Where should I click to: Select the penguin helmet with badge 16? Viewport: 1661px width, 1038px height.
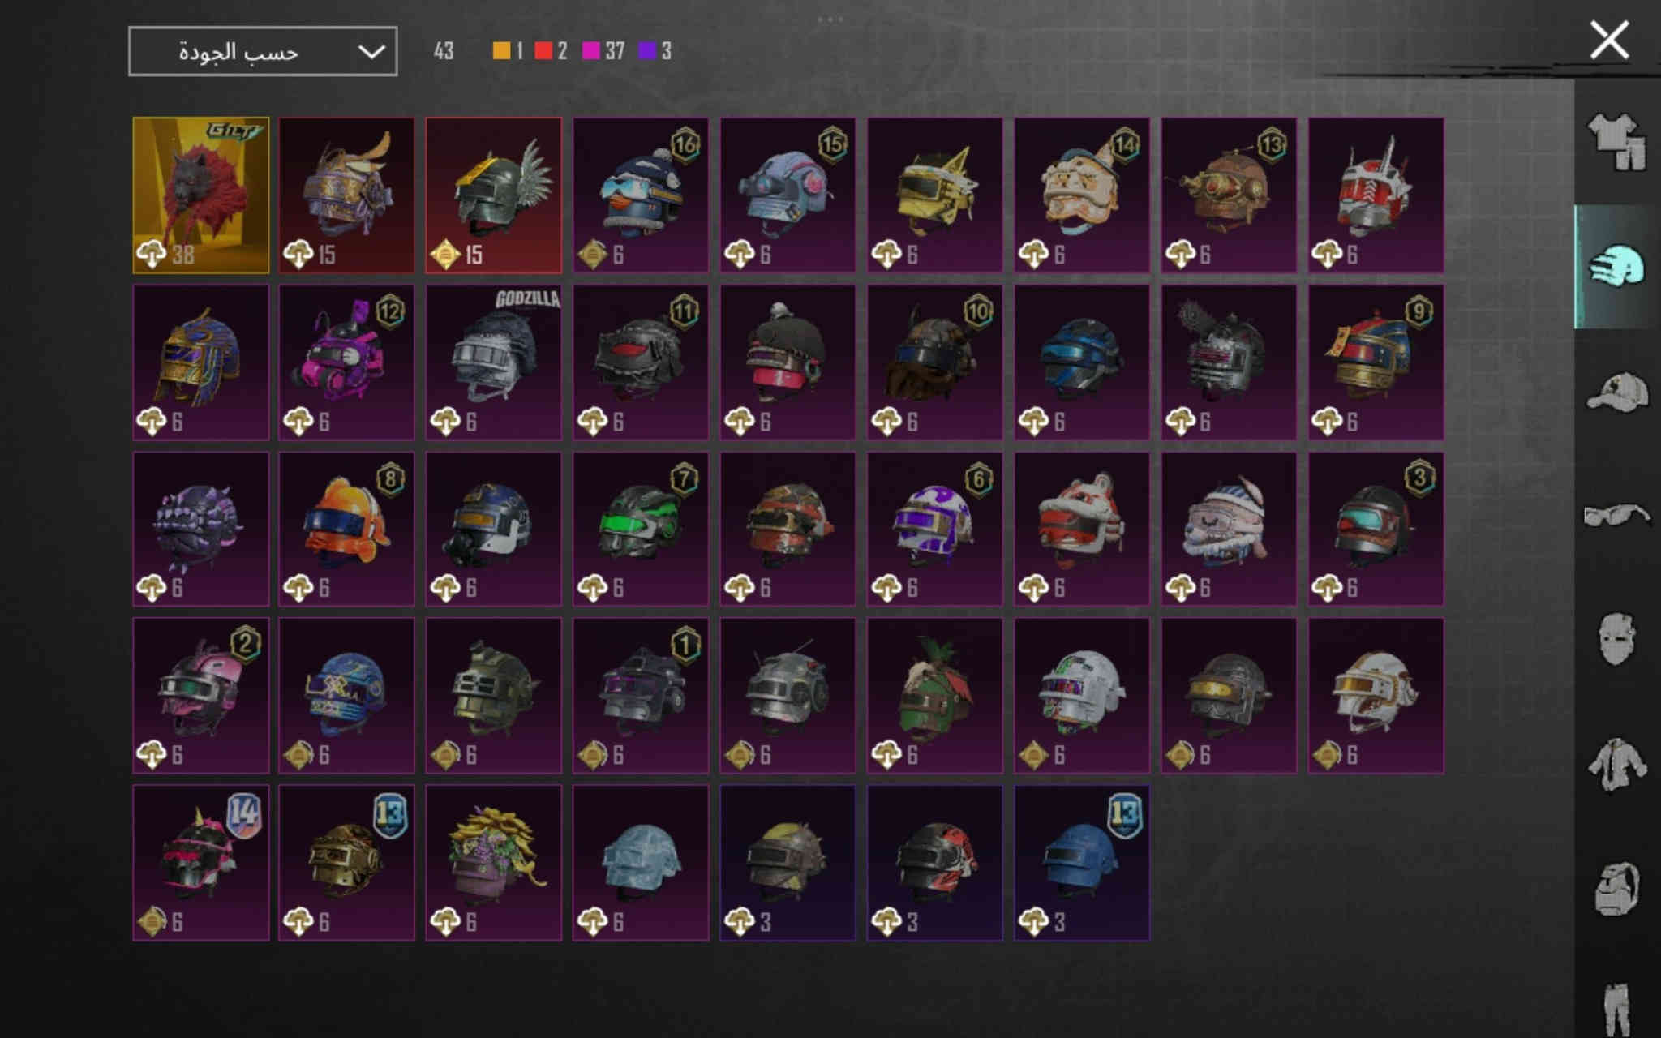click(641, 195)
